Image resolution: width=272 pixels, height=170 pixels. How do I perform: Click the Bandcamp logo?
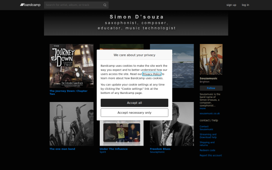pyautogui.click(x=30, y=5)
